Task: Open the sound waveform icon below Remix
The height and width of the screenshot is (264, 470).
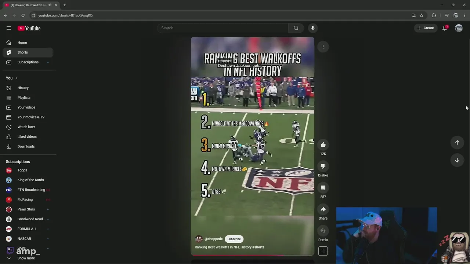Action: [323, 251]
